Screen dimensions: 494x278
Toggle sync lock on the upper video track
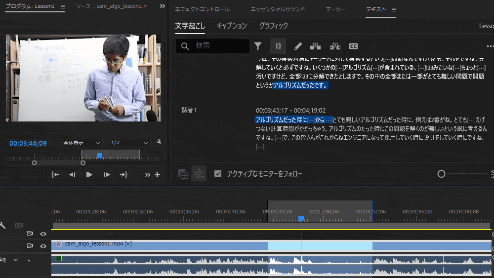pos(30,234)
